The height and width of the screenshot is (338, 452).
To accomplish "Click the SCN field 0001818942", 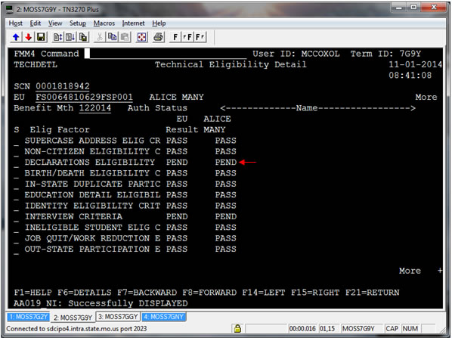I will [63, 86].
